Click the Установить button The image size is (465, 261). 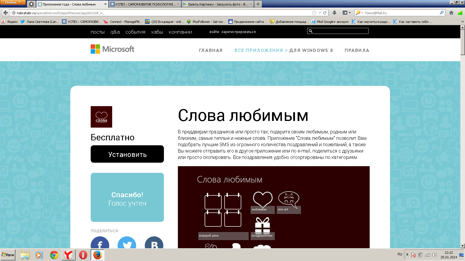pyautogui.click(x=127, y=154)
